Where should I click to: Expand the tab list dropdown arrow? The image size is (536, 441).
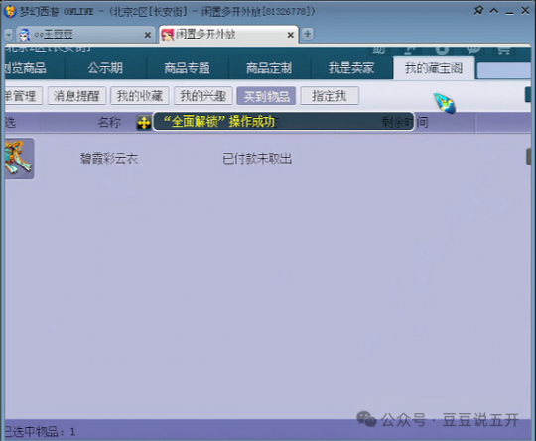(9, 35)
